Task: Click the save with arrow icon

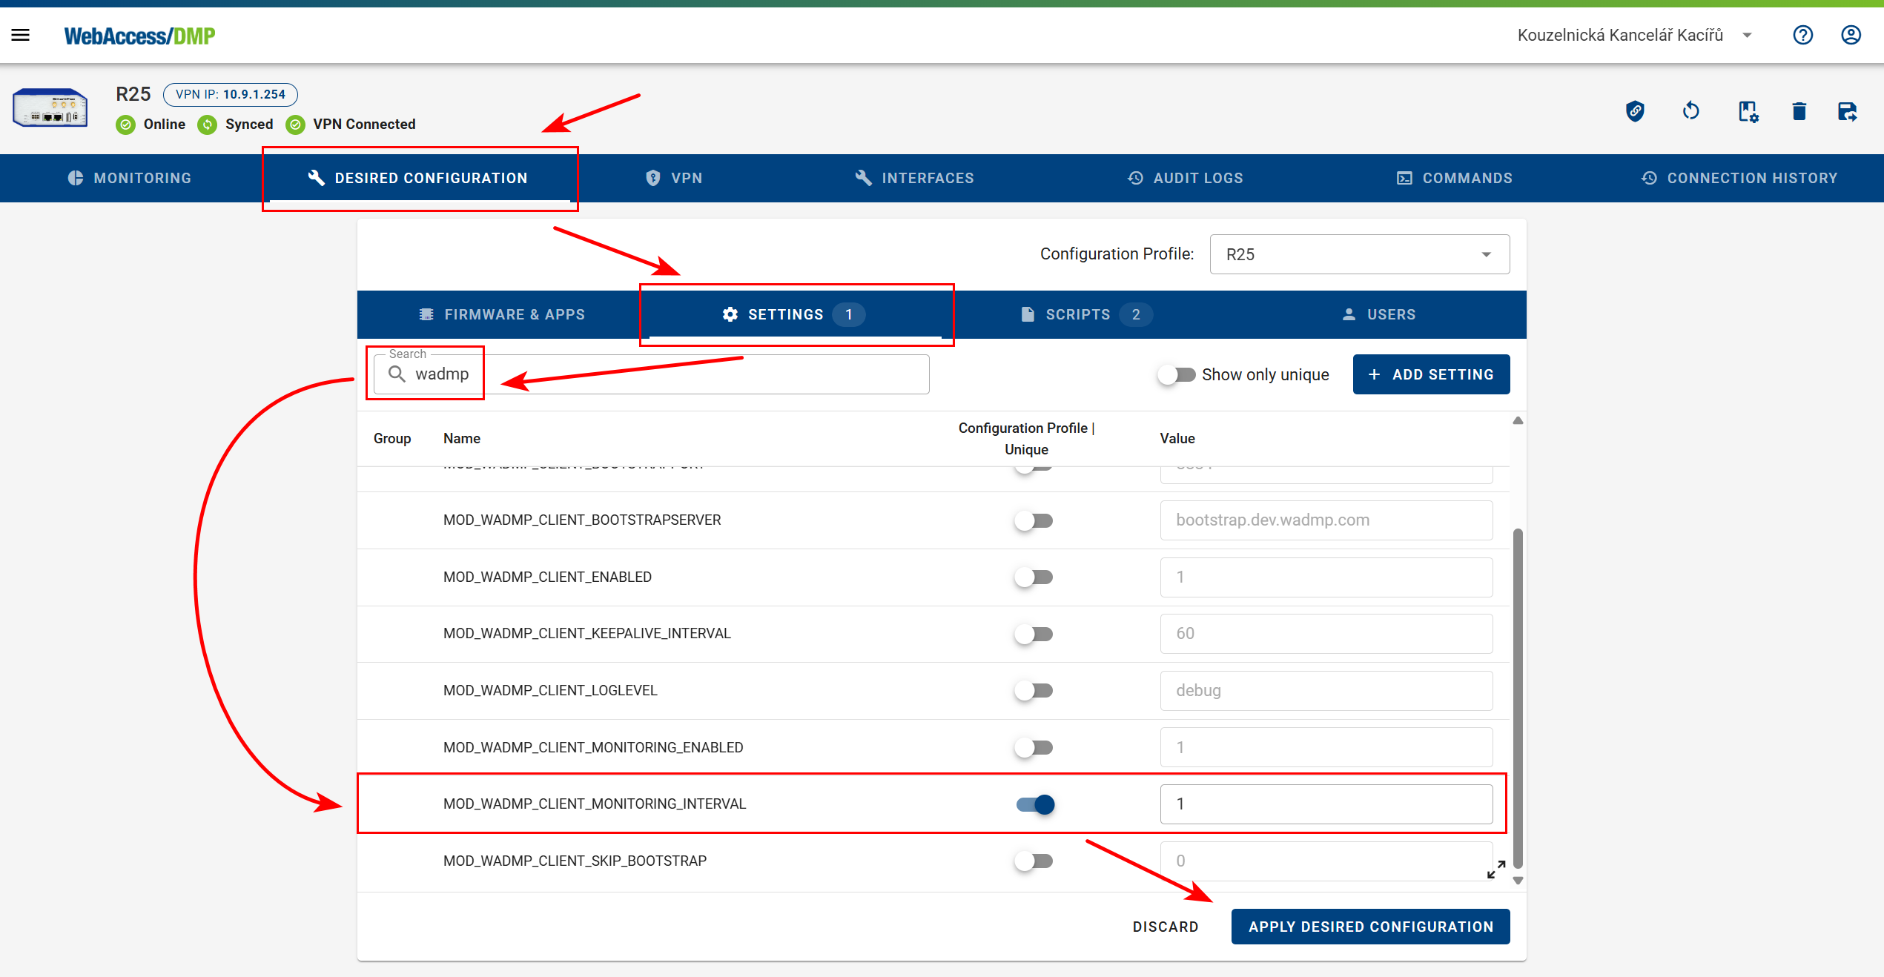Action: pos(1847,111)
